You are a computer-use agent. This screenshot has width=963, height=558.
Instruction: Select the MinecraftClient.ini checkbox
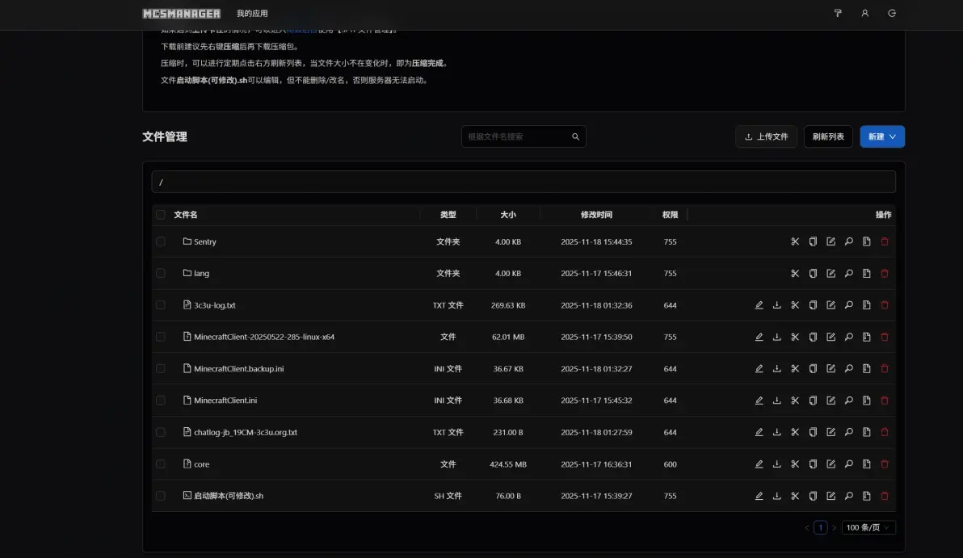[x=160, y=401]
